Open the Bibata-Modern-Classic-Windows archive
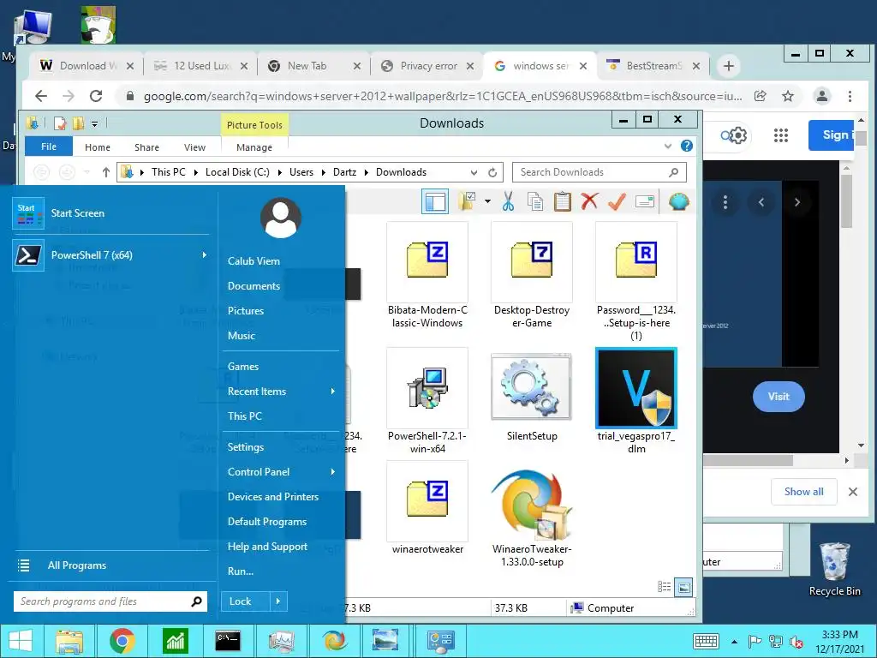 click(427, 274)
